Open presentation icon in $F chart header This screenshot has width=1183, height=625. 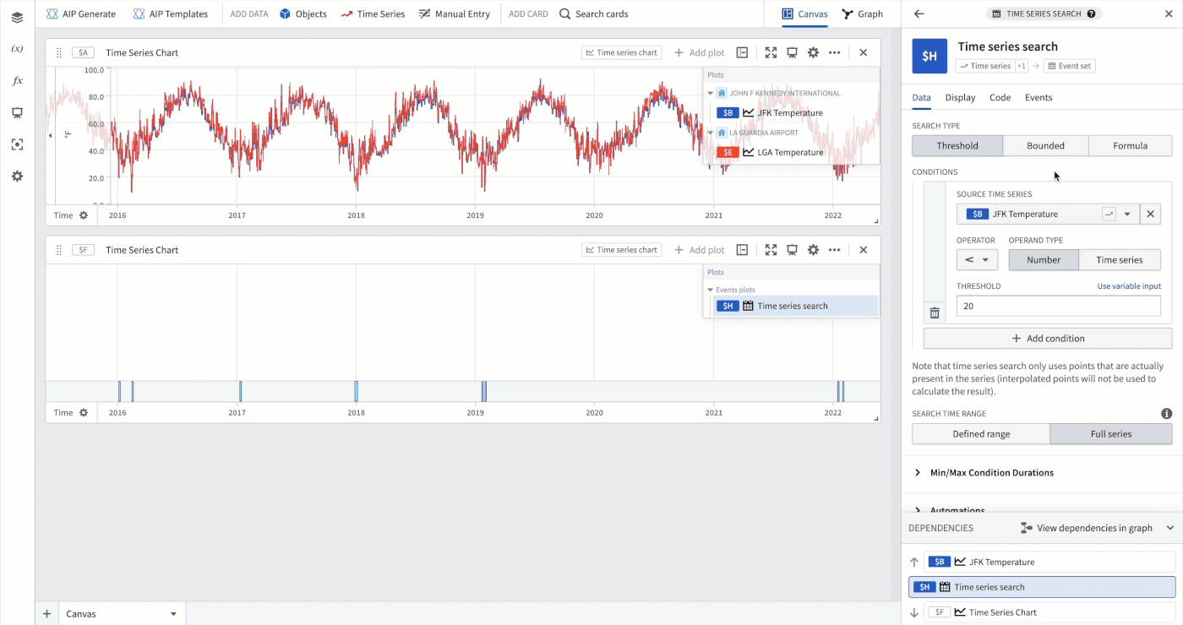pyautogui.click(x=792, y=250)
